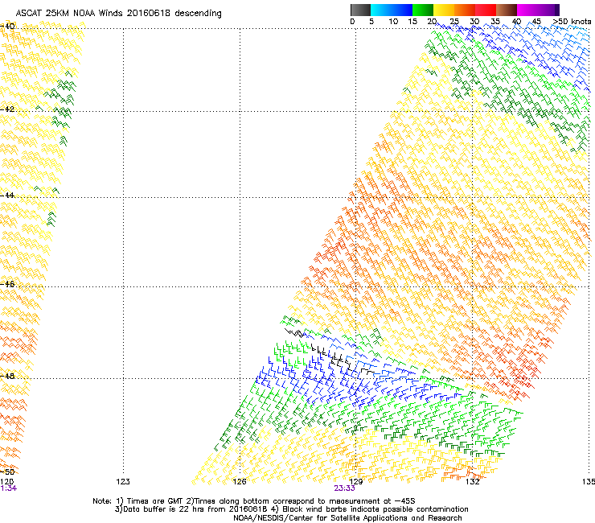Pick the dark purple 45-50 knot color segment
Viewport: 595px width, 523px height.
click(x=548, y=10)
